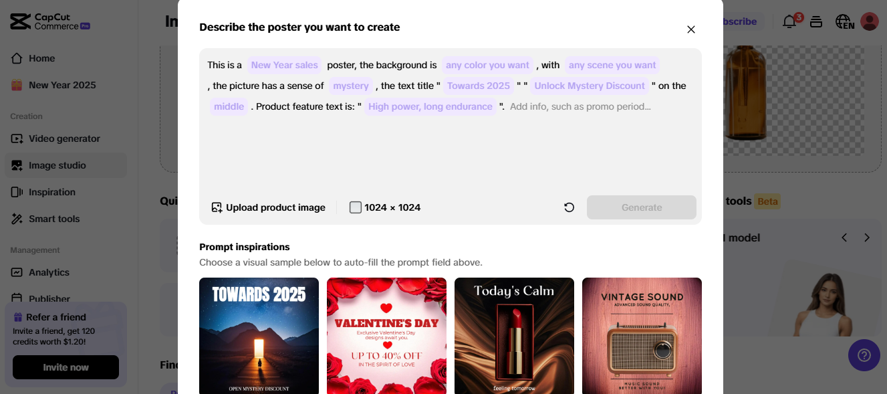Click the credits stack icon in header
This screenshot has height=394, width=887.
815,21
